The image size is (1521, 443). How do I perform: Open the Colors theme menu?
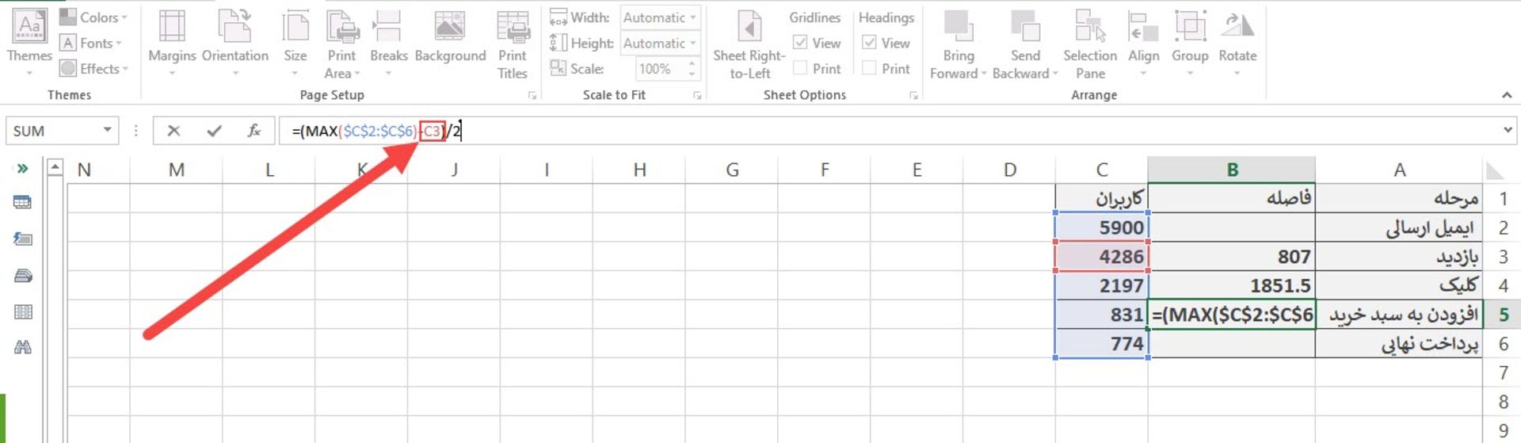tap(93, 17)
